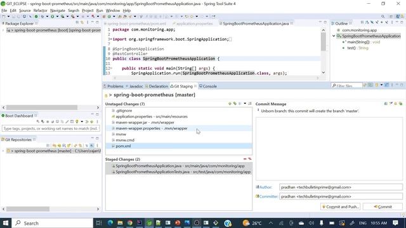Open Navigate menu
Viewport: 406px width, 228px height.
[x=58, y=11]
